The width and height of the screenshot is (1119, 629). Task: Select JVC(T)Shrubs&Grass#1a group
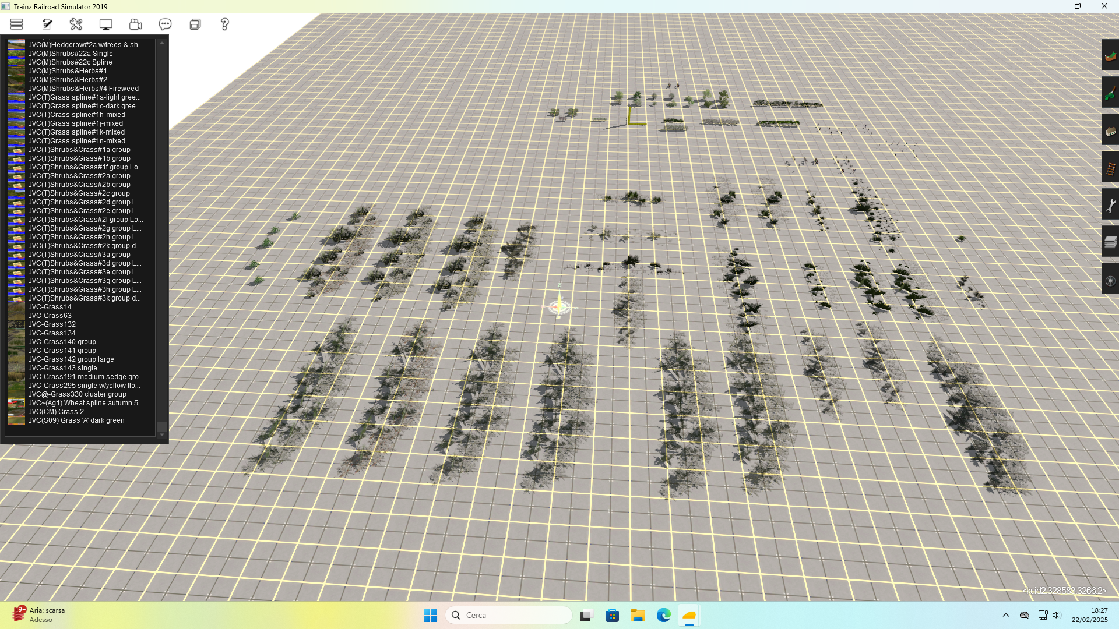tap(79, 150)
